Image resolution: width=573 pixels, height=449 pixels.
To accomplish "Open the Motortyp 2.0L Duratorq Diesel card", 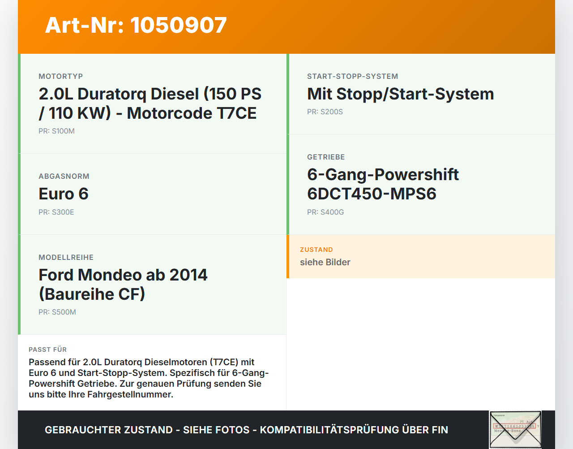I will 152,104.
